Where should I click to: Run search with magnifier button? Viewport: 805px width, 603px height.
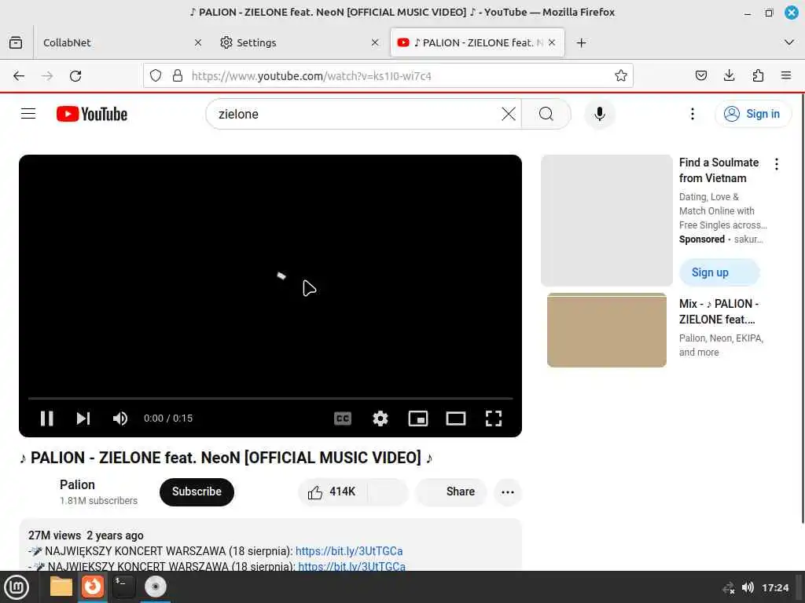[546, 114]
